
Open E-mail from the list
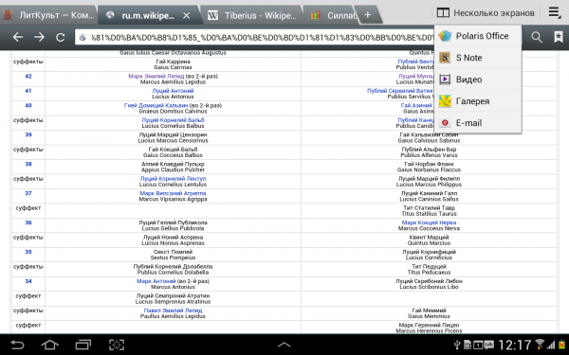click(478, 123)
